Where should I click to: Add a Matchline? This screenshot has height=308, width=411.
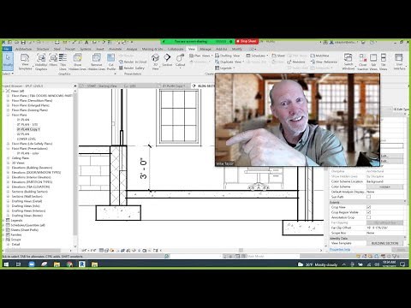[319, 56]
